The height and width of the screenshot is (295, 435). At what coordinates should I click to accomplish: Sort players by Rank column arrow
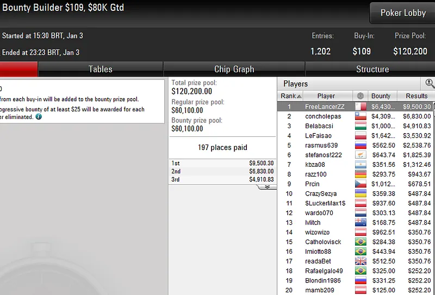coord(299,96)
